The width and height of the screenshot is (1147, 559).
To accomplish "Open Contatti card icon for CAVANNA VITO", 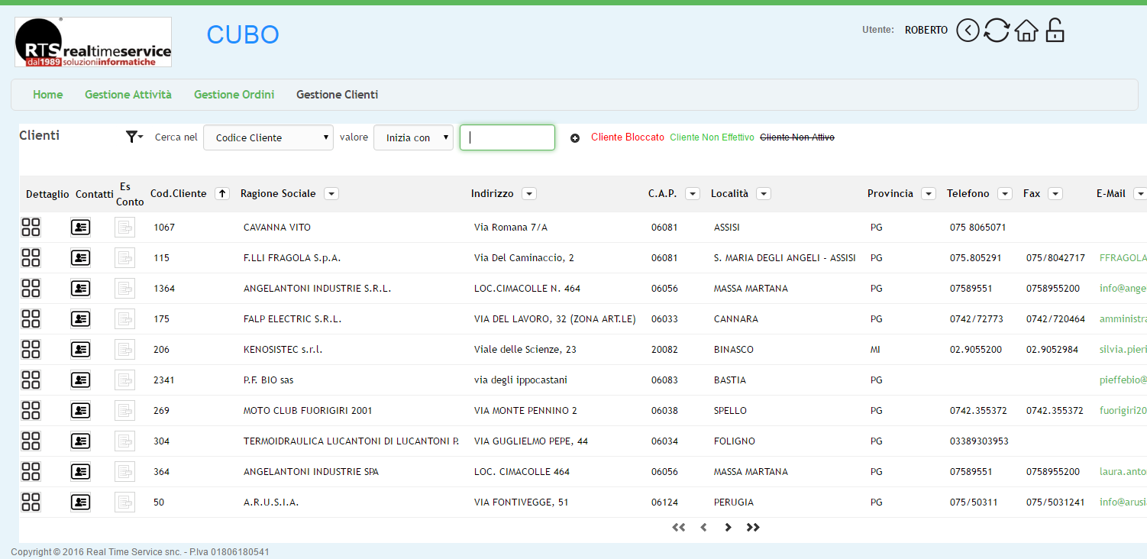I will 80,228.
